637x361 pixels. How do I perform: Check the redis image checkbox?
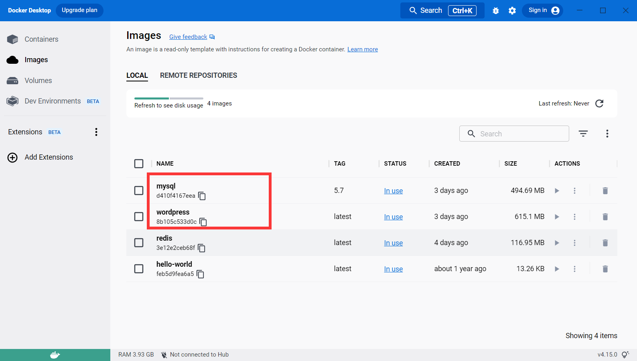[x=139, y=243]
